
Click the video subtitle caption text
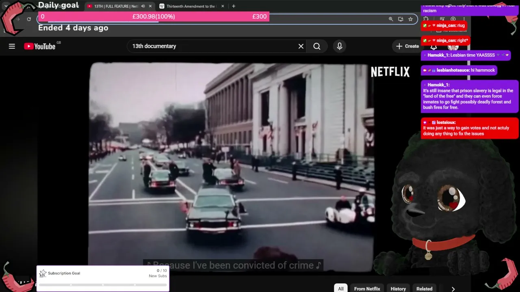pyautogui.click(x=233, y=265)
